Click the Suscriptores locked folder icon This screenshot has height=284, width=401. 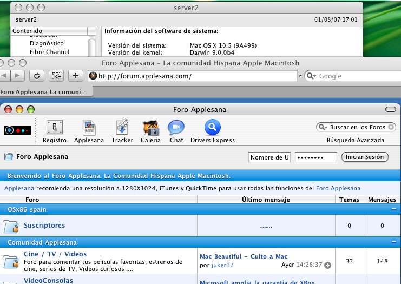pos(11,227)
